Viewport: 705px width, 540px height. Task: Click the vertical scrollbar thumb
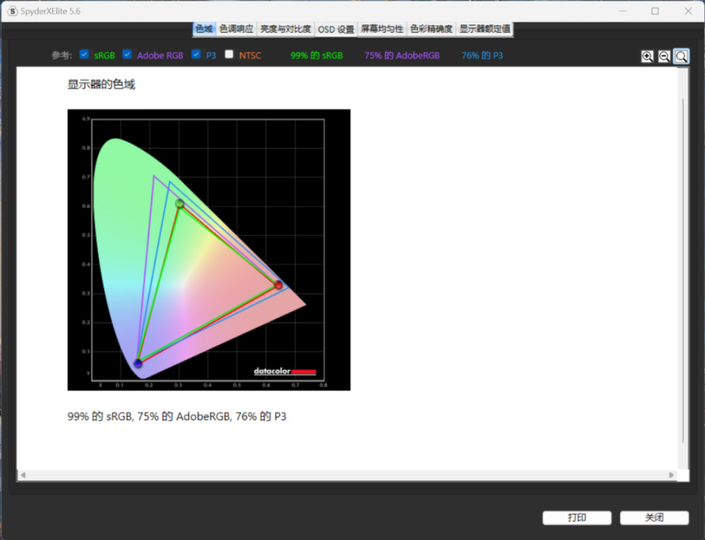(x=683, y=271)
